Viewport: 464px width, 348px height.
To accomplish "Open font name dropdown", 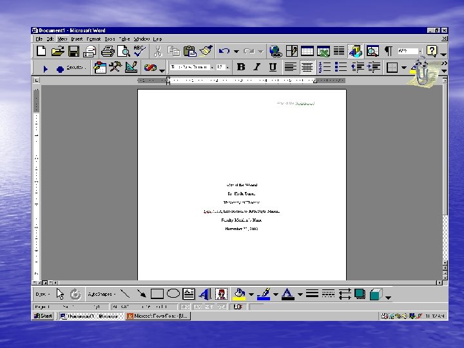I will (212, 68).
